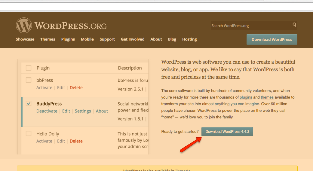
Task: Open the Plugins navigation item
Action: 68,39
